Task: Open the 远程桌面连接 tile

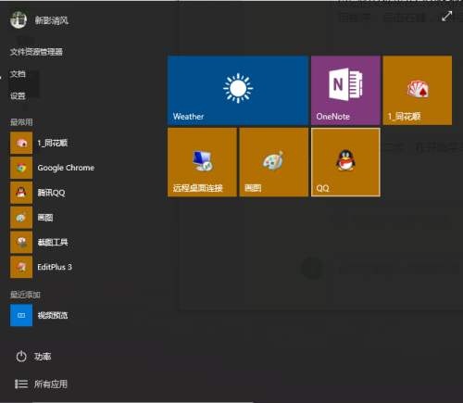Action: pyautogui.click(x=202, y=162)
